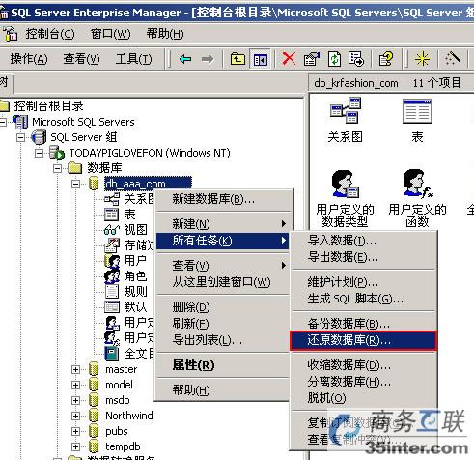The width and height of the screenshot is (474, 460).
Task: Click the Refresh toolbar icon
Action: (334, 59)
